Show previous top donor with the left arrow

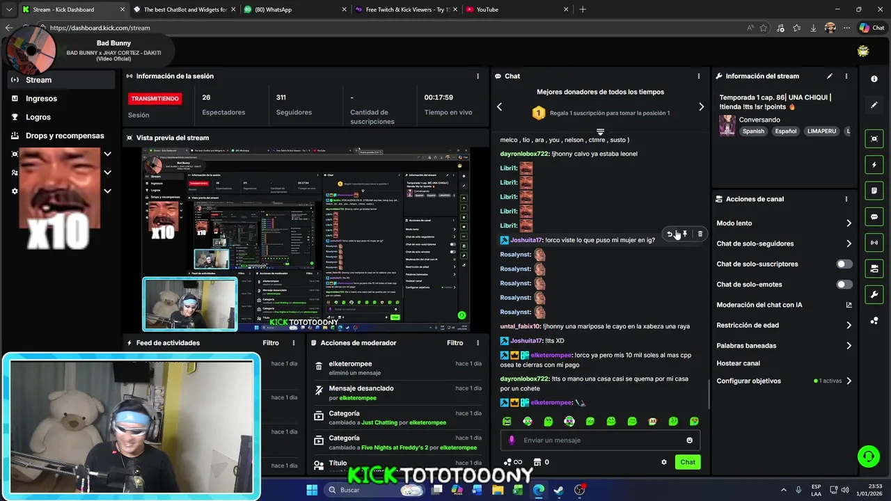point(499,106)
